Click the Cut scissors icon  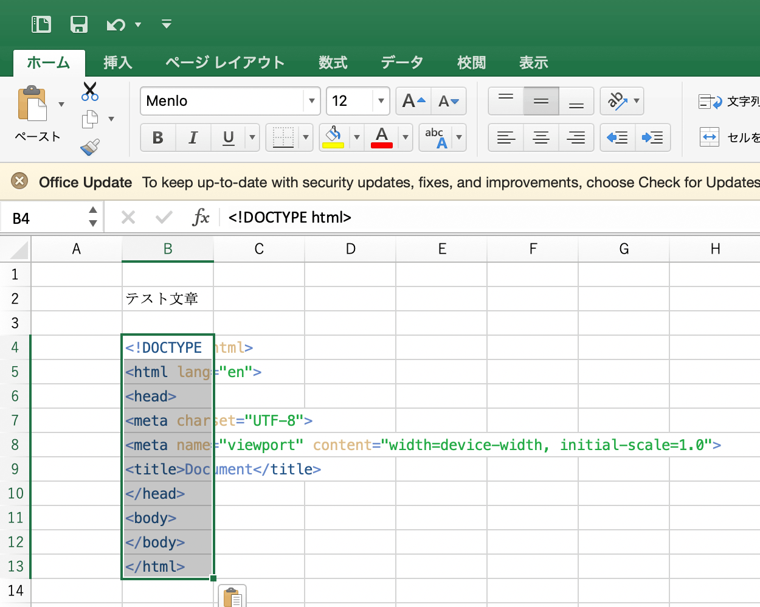click(90, 91)
